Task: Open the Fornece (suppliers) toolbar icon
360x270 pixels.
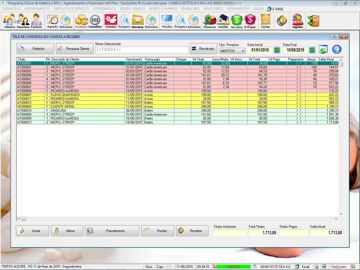Action: tap(36, 21)
